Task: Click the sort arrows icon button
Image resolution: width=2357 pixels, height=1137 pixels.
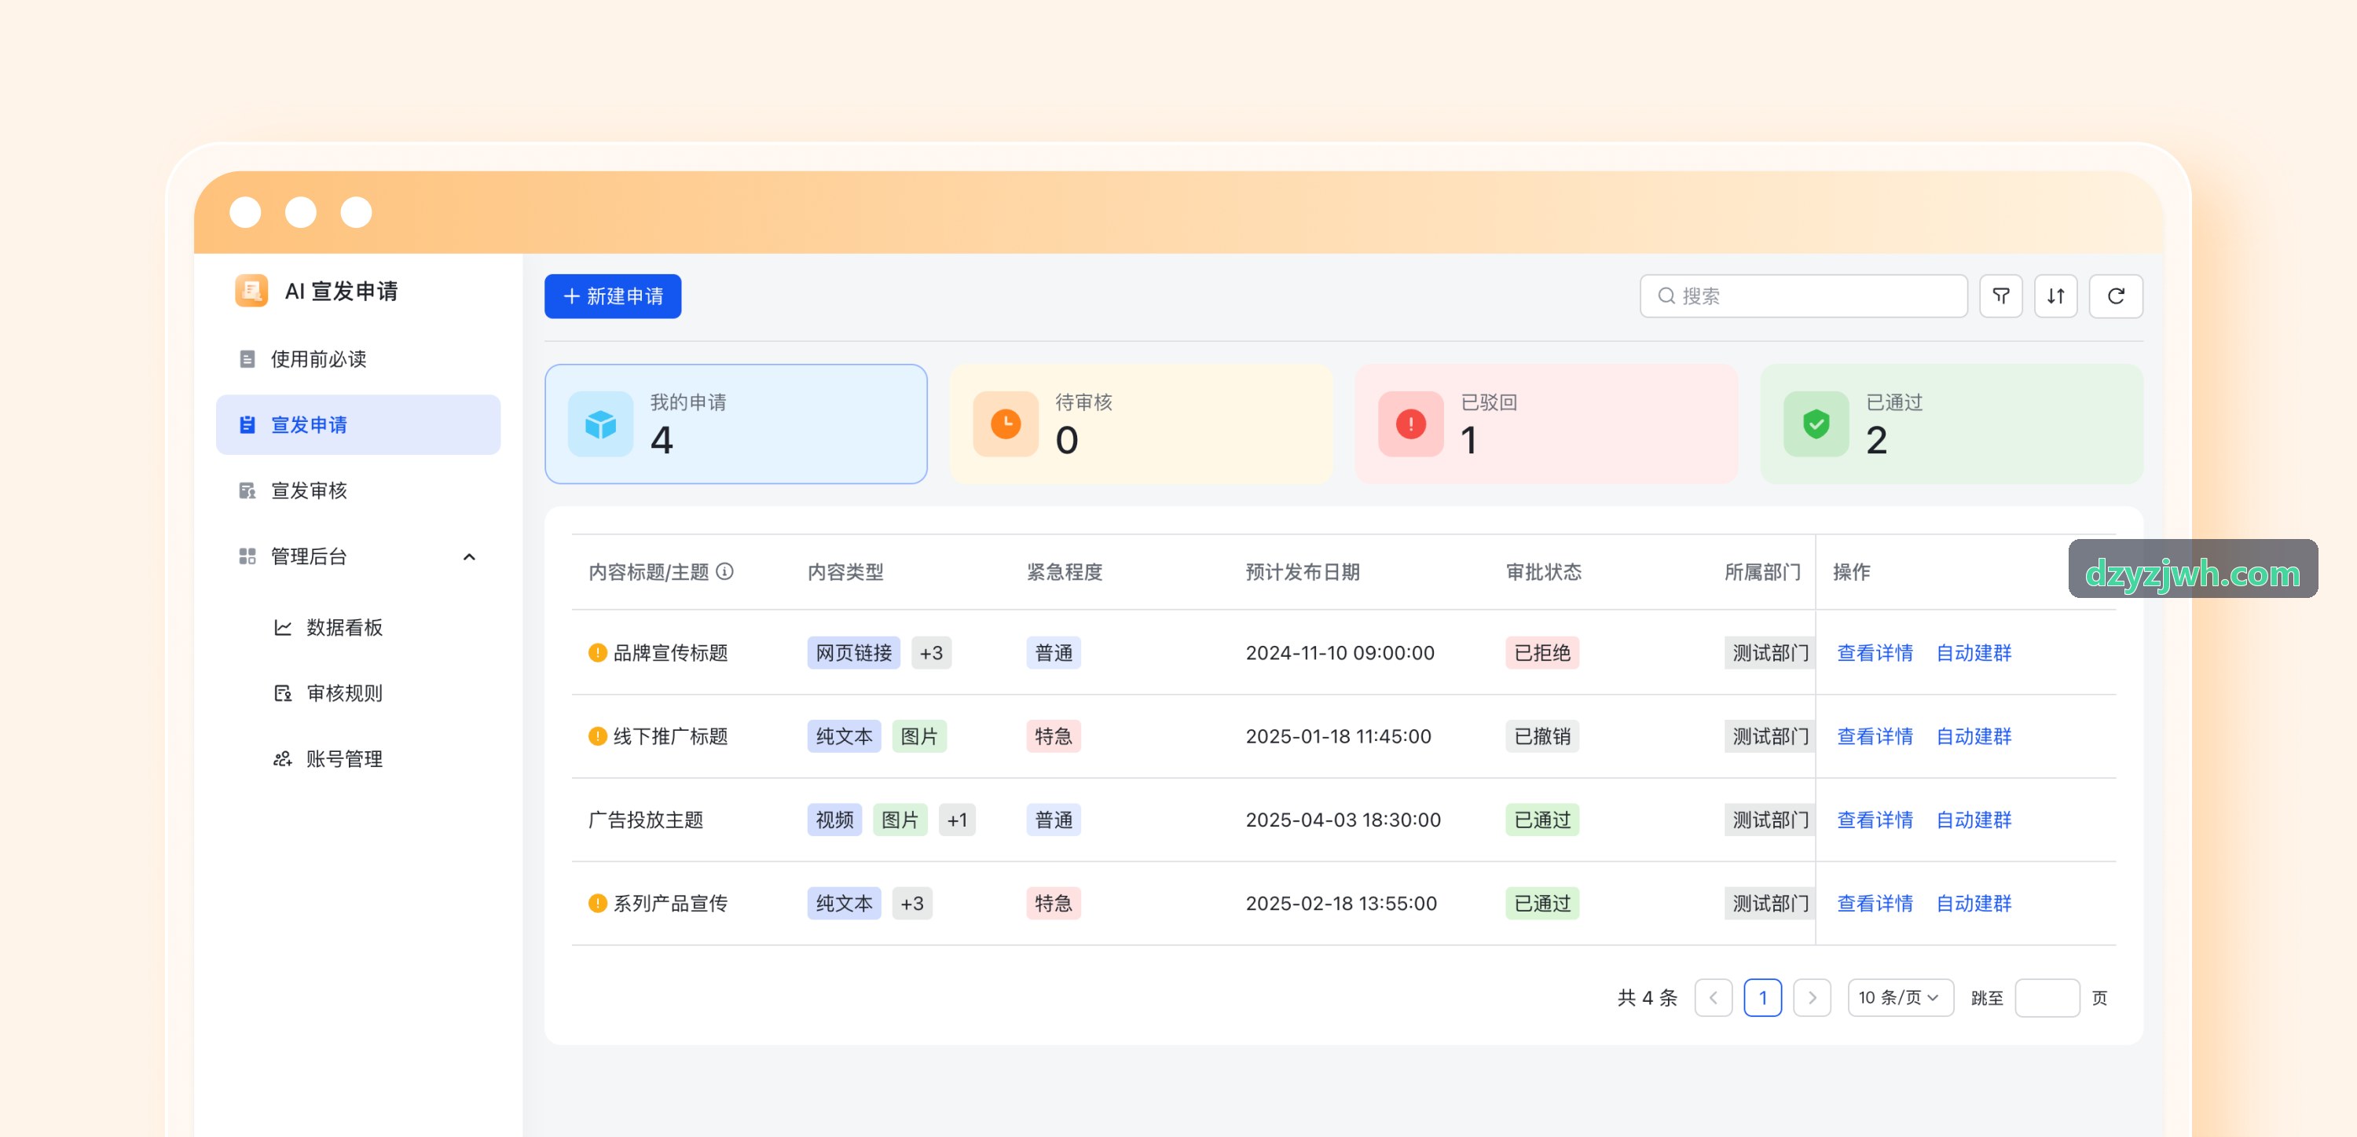Action: pyautogui.click(x=2055, y=295)
